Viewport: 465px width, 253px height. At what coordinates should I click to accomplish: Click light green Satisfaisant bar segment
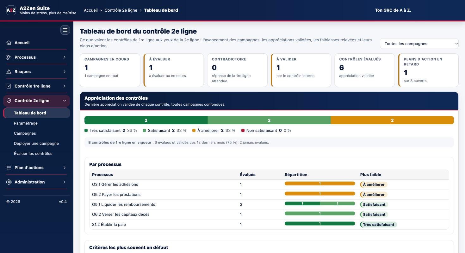click(269, 120)
